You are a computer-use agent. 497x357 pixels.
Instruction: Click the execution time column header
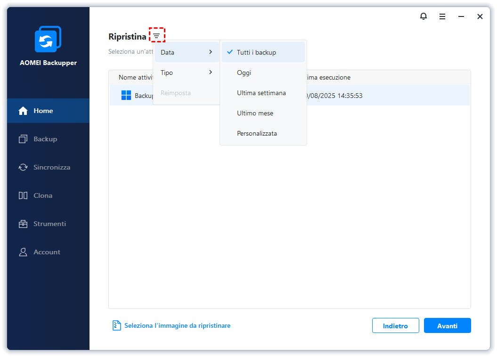[x=329, y=77]
